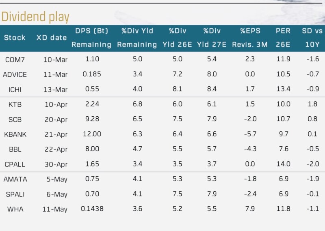The width and height of the screenshot is (325, 231).
Task: Select the Stock column header
Action: (x=15, y=38)
